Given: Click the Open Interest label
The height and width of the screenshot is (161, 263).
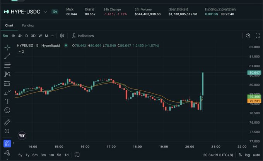Looking at the screenshot, I should (178, 9).
